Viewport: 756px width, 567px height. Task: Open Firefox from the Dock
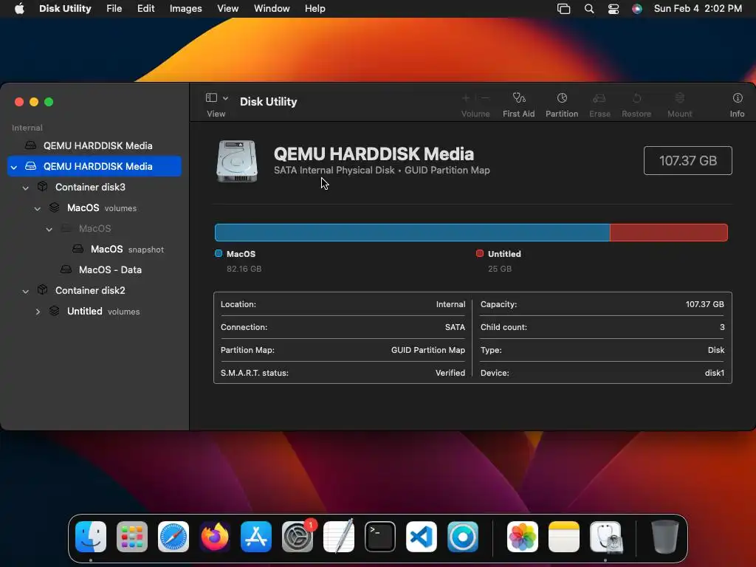215,537
